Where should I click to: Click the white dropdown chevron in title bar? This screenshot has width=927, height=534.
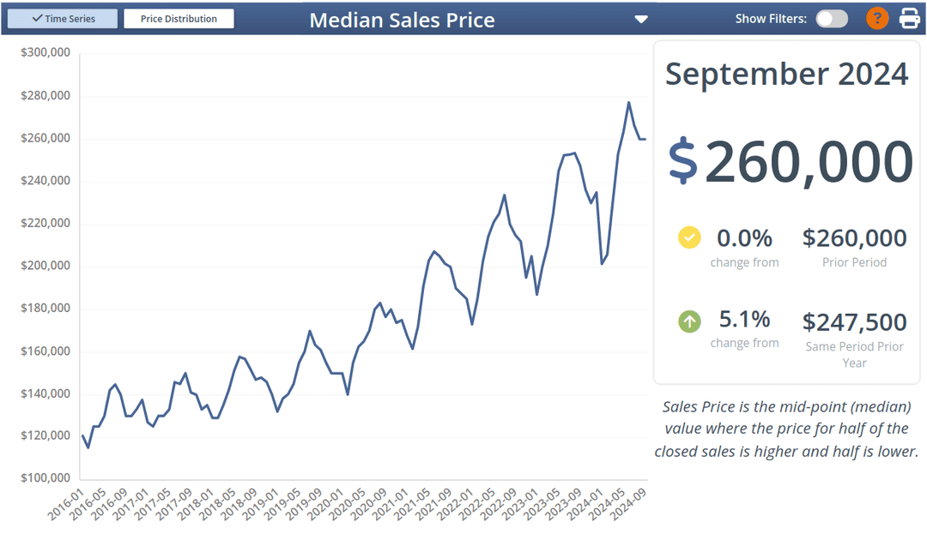(x=641, y=18)
